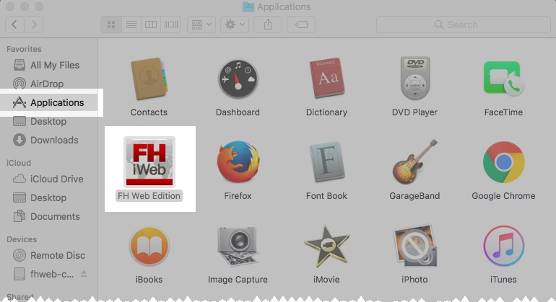Screen dimensions: 556x302
Task: Click the Share toolbar button
Action: click(268, 25)
